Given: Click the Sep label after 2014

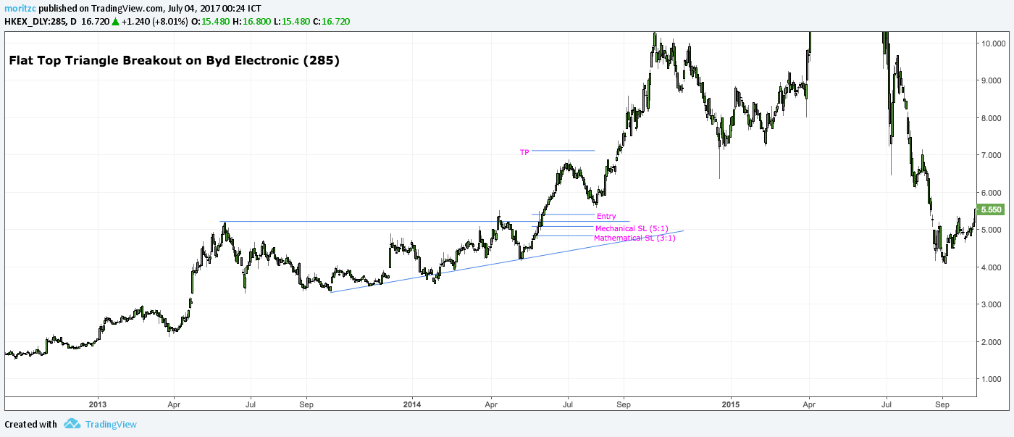Looking at the screenshot, I should pyautogui.click(x=623, y=404).
